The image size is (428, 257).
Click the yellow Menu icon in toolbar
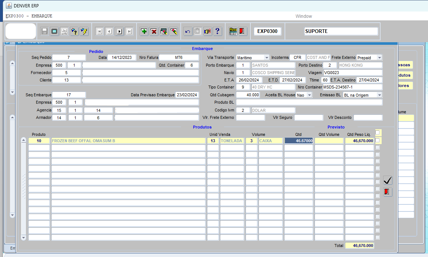[233, 31]
